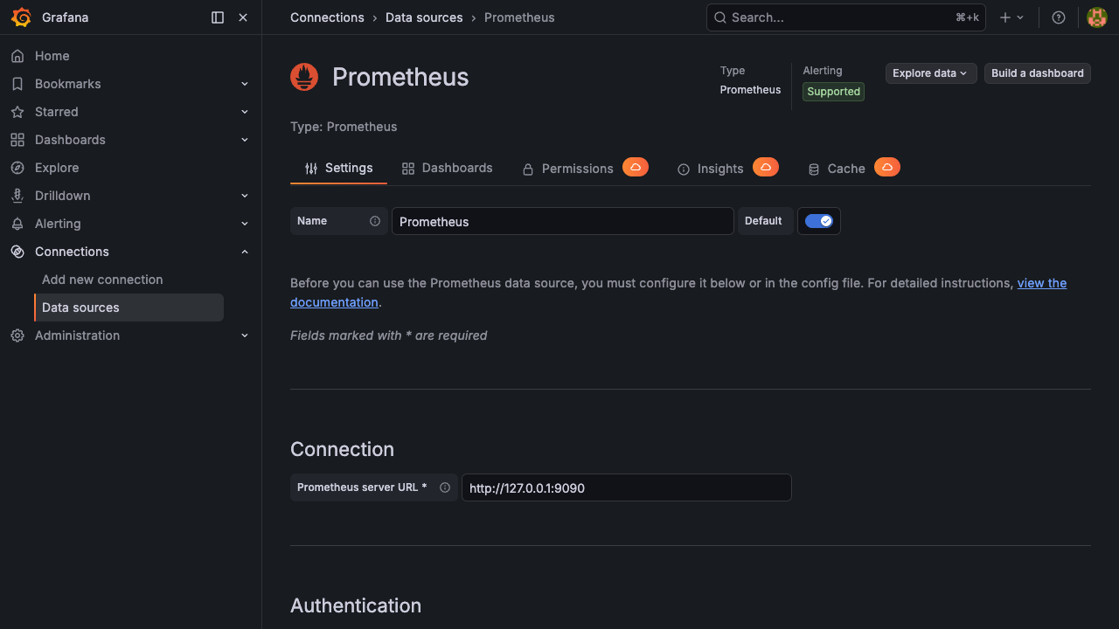Screen dimensions: 1119x629
Task: Click the search magnifier icon
Action: click(720, 17)
